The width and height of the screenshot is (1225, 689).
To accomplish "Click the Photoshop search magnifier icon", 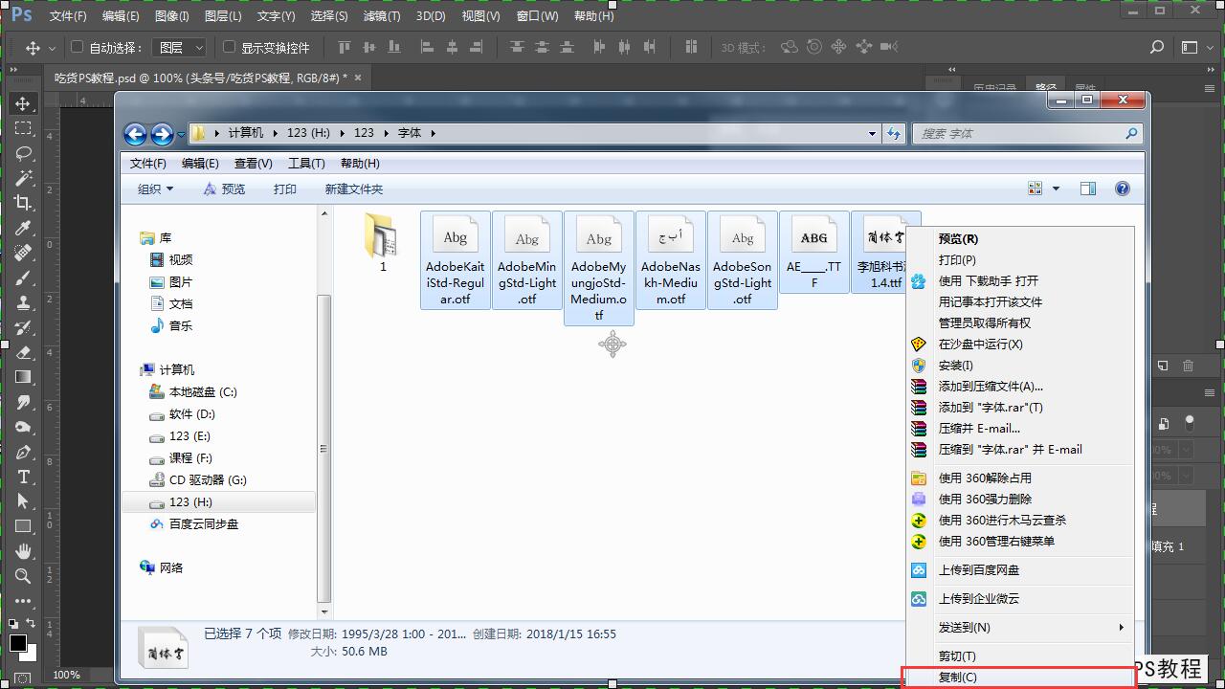I will point(1157,47).
